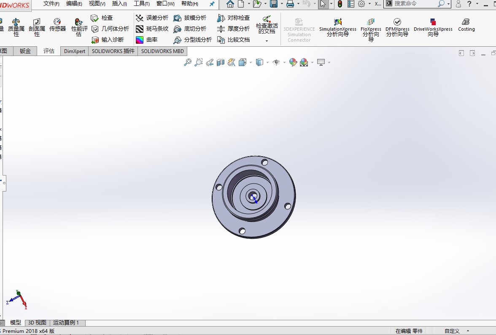Click 检查激活的文档 check active document

coord(267,25)
